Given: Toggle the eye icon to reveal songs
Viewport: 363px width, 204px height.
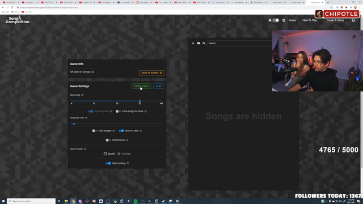Looking at the screenshot, I should (199, 43).
